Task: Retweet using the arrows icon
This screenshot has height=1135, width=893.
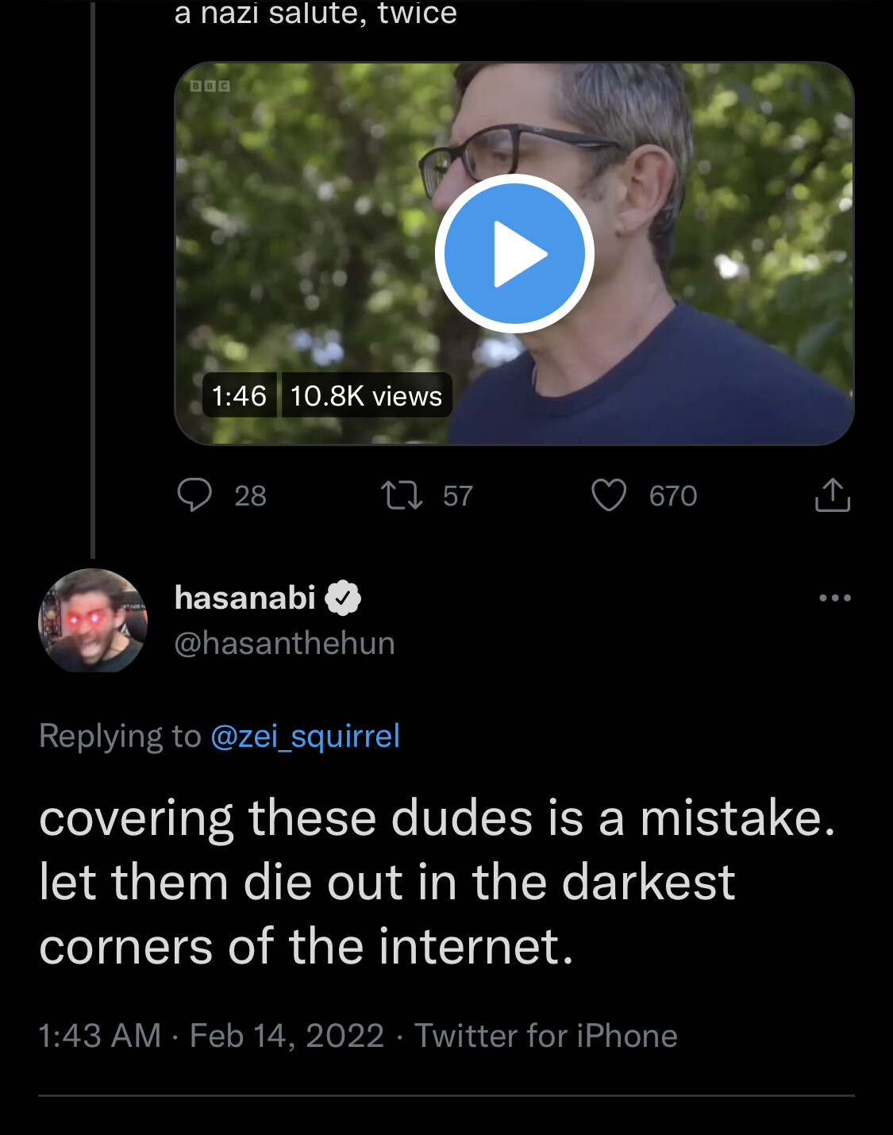Action: pyautogui.click(x=402, y=495)
